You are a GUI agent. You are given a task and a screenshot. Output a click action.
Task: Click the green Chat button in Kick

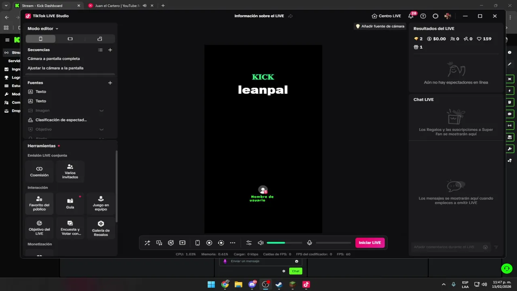[296, 271]
